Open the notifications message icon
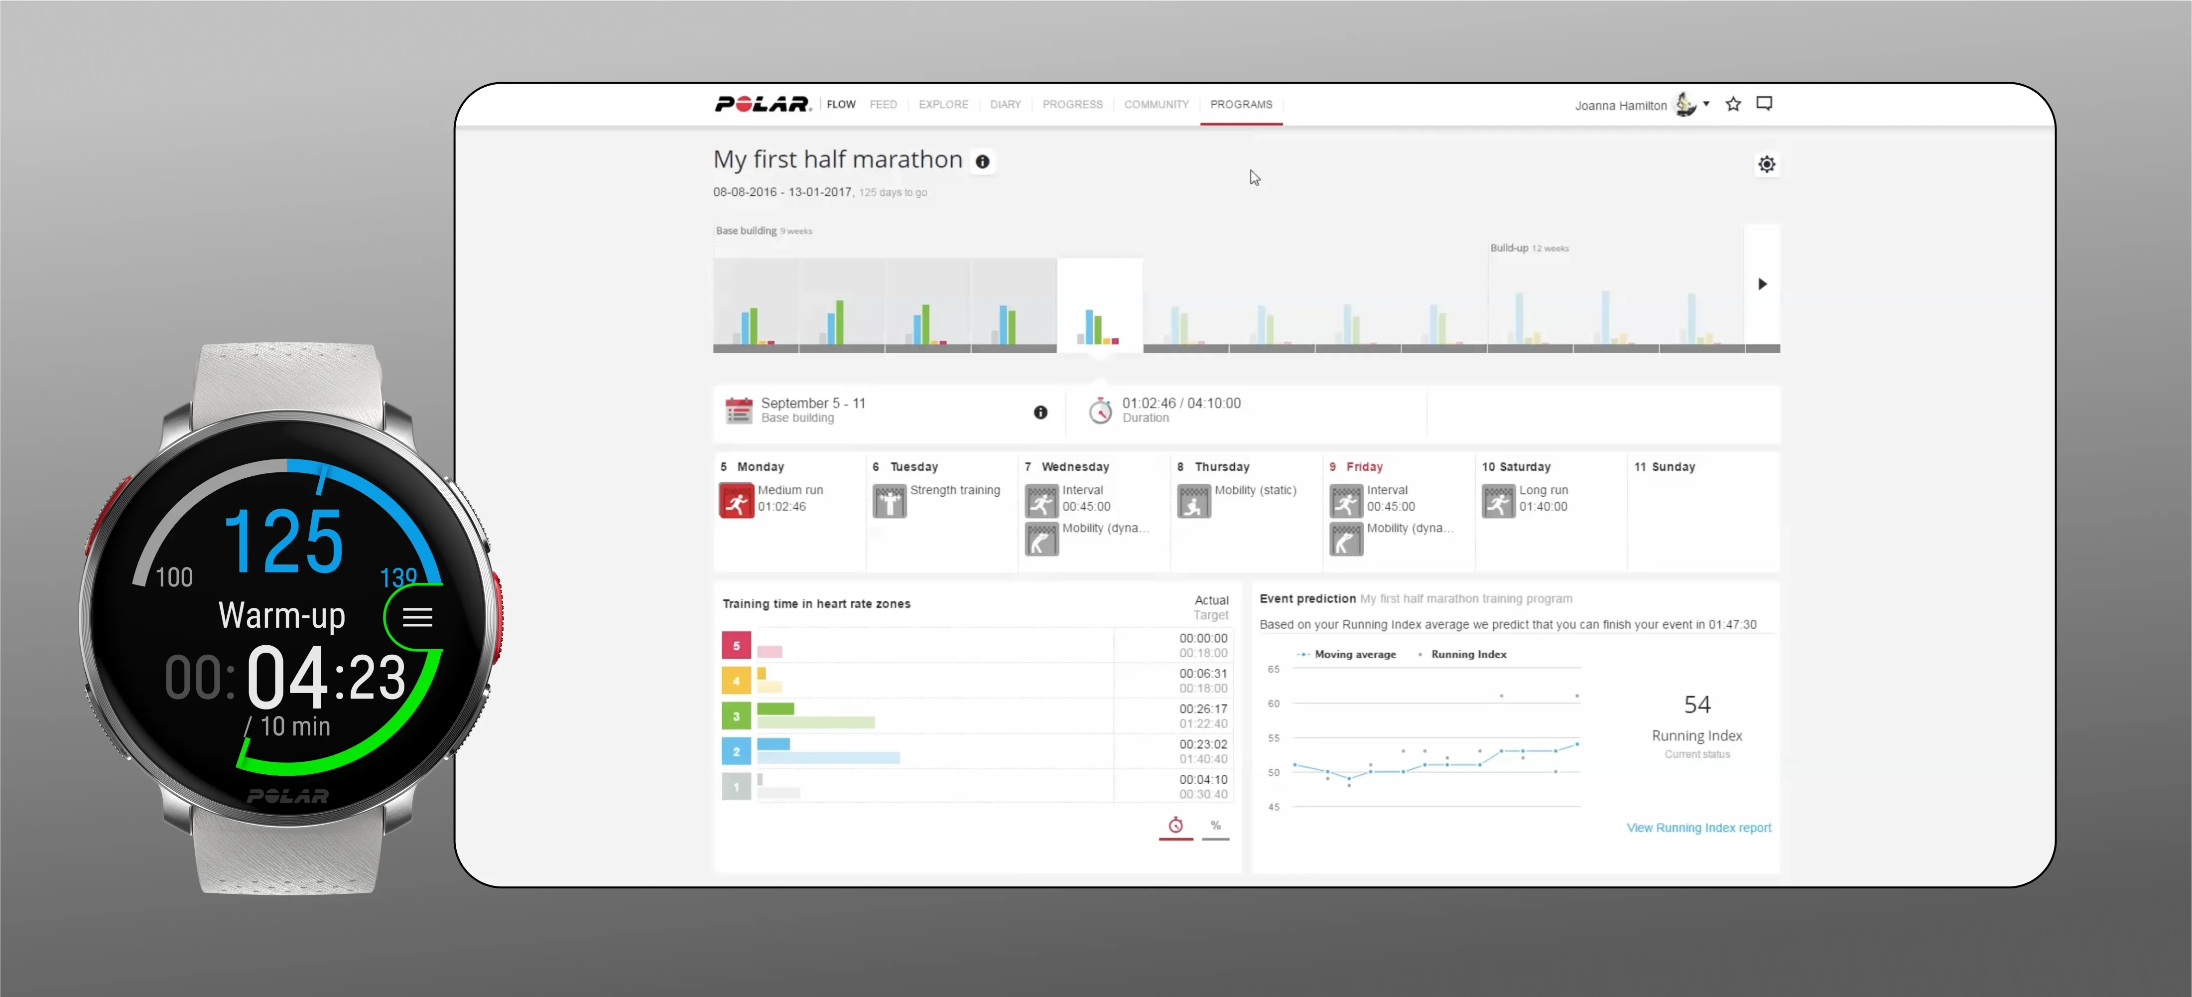 click(x=1764, y=104)
